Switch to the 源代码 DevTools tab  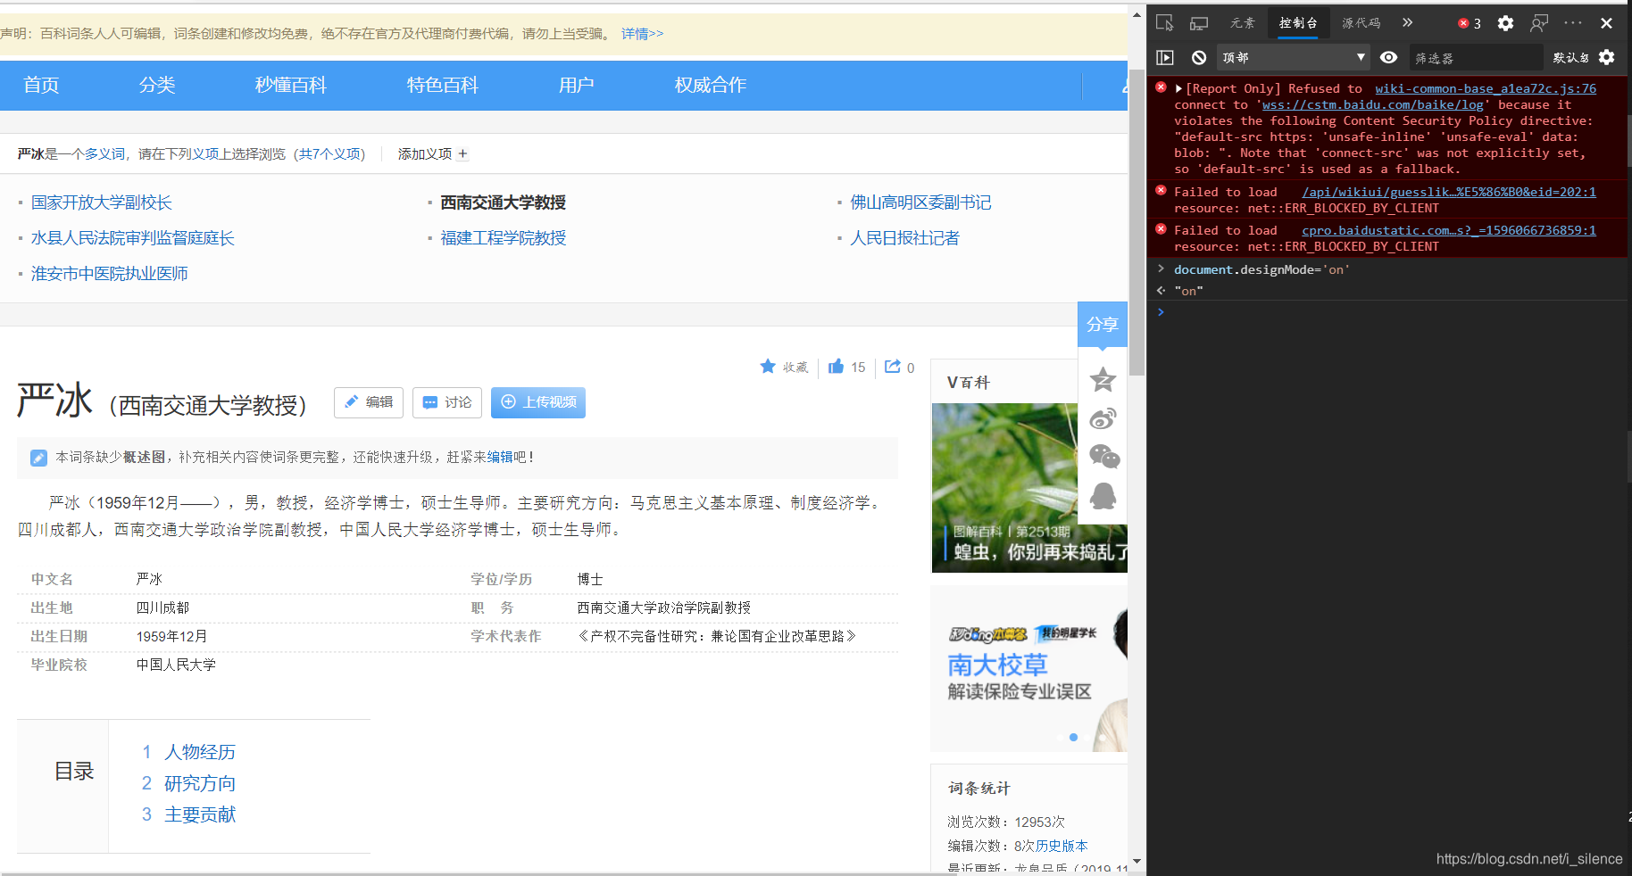[x=1361, y=23]
